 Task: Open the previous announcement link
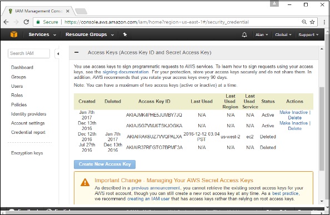(156, 188)
